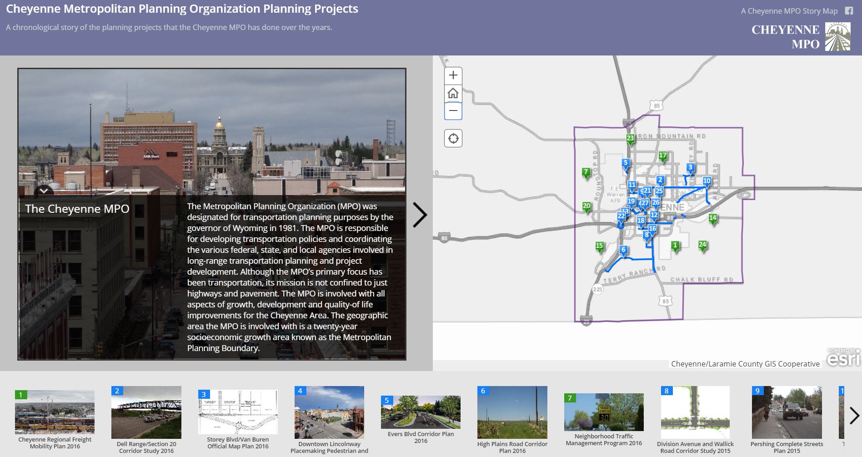Select blue map marker 22

click(x=621, y=216)
